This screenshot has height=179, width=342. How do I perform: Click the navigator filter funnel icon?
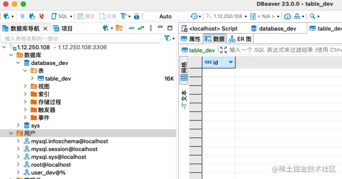coord(167,38)
